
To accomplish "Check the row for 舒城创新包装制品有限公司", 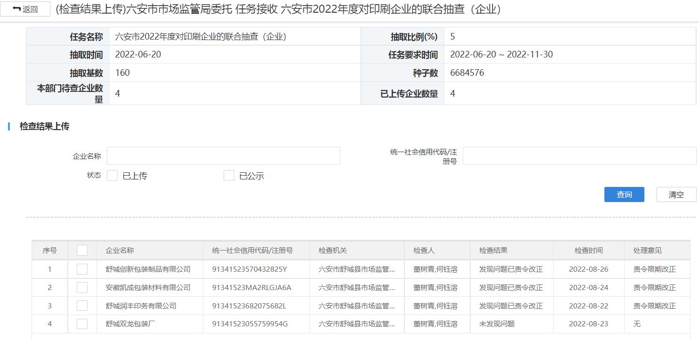I will click(x=82, y=269).
